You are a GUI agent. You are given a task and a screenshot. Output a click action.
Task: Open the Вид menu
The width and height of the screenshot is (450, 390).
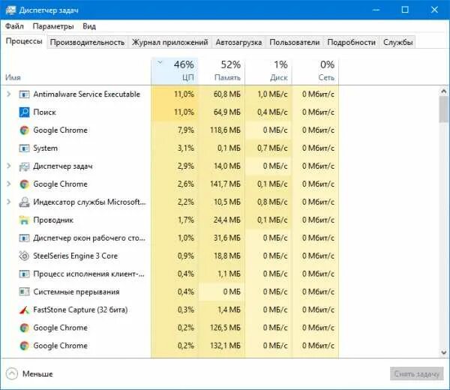click(x=89, y=26)
